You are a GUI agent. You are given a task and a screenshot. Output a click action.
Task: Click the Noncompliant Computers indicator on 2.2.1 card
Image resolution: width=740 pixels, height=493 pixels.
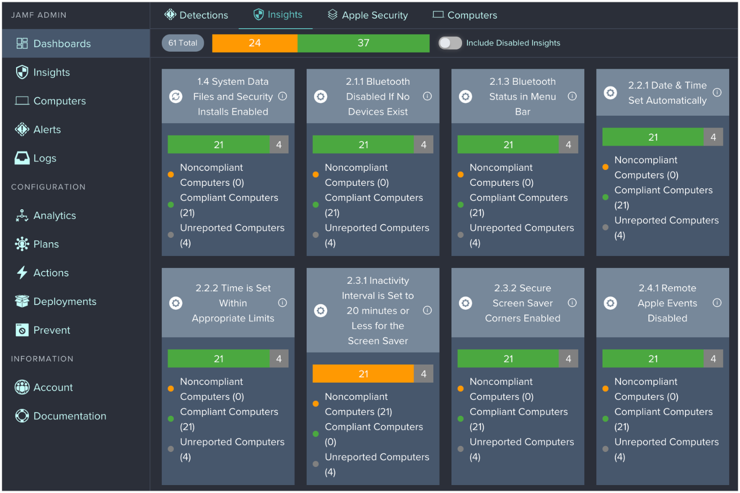tap(605, 167)
